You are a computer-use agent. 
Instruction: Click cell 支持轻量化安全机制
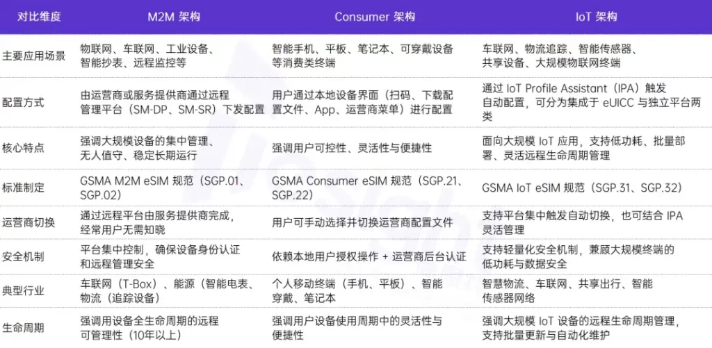point(578,257)
